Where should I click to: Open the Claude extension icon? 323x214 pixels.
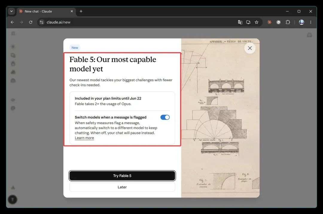click(x=269, y=22)
